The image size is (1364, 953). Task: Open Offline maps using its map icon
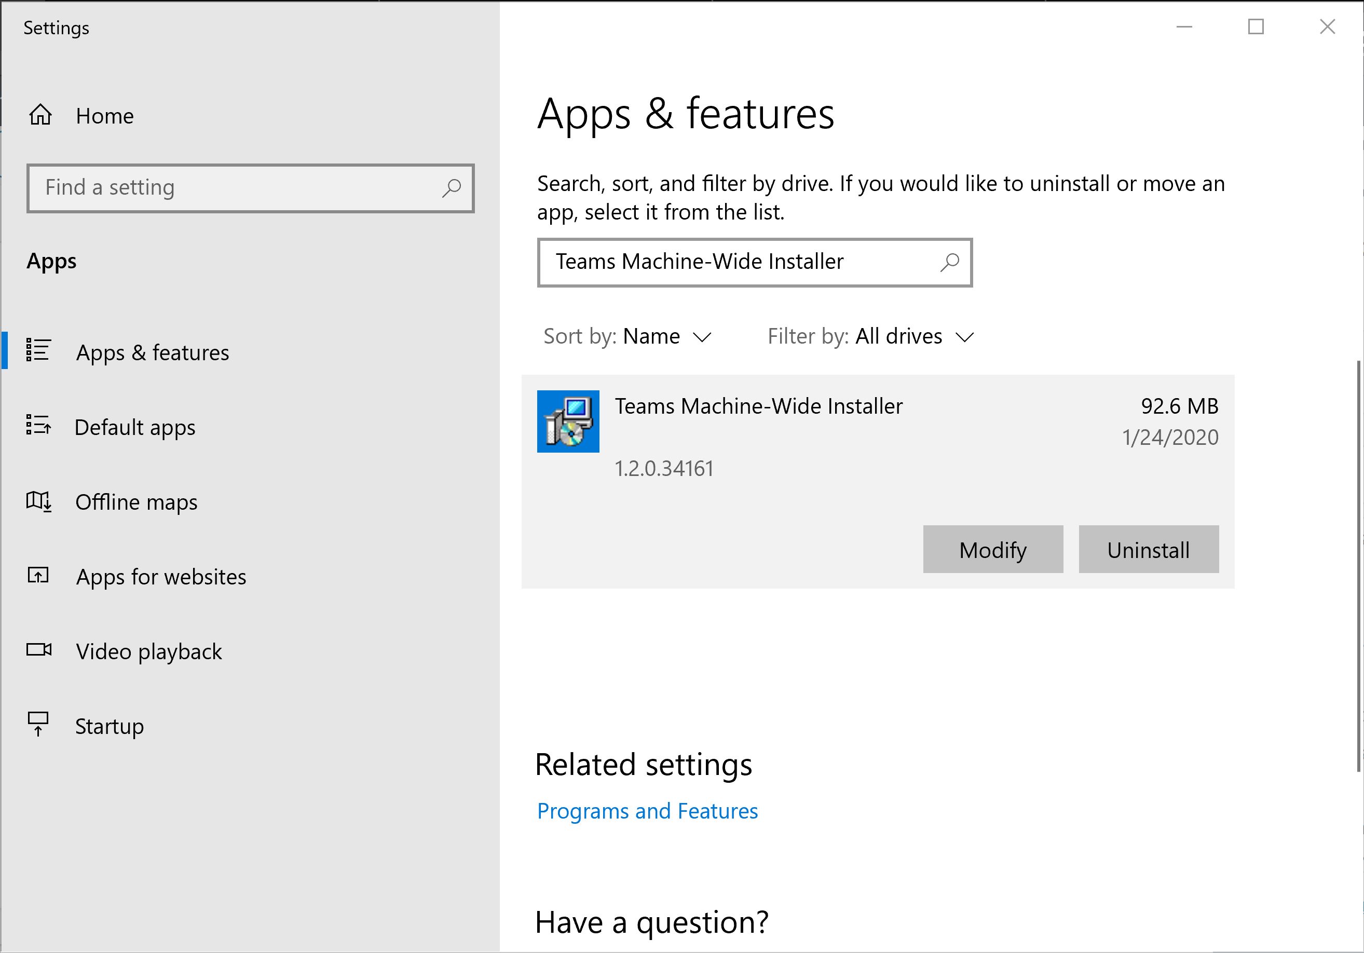[38, 502]
